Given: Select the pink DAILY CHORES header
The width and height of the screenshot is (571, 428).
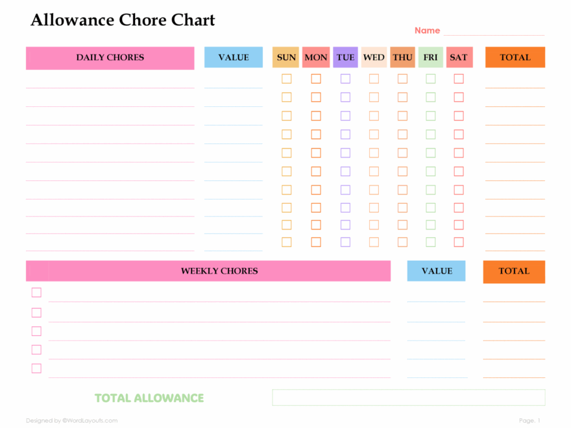Looking at the screenshot, I should click(x=110, y=58).
